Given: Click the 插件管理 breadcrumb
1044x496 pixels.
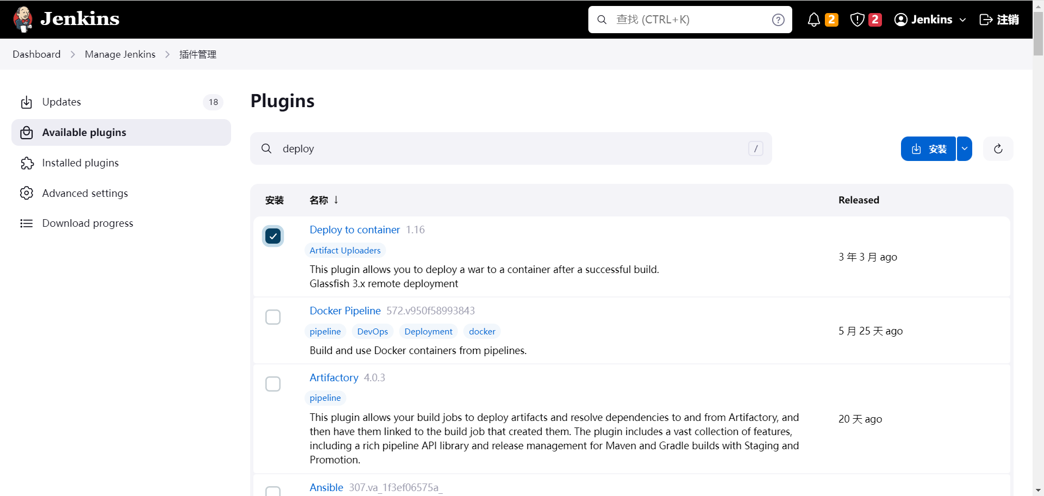Looking at the screenshot, I should 198,54.
